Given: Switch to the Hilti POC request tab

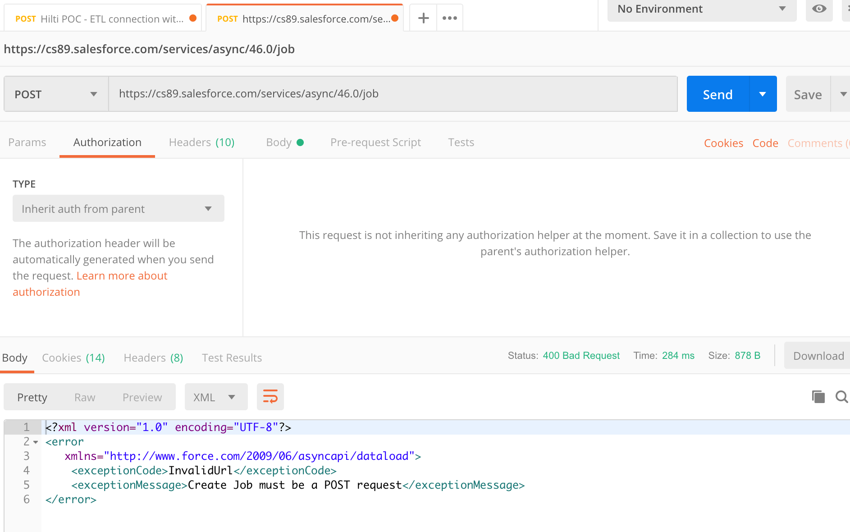Looking at the screenshot, I should point(103,18).
